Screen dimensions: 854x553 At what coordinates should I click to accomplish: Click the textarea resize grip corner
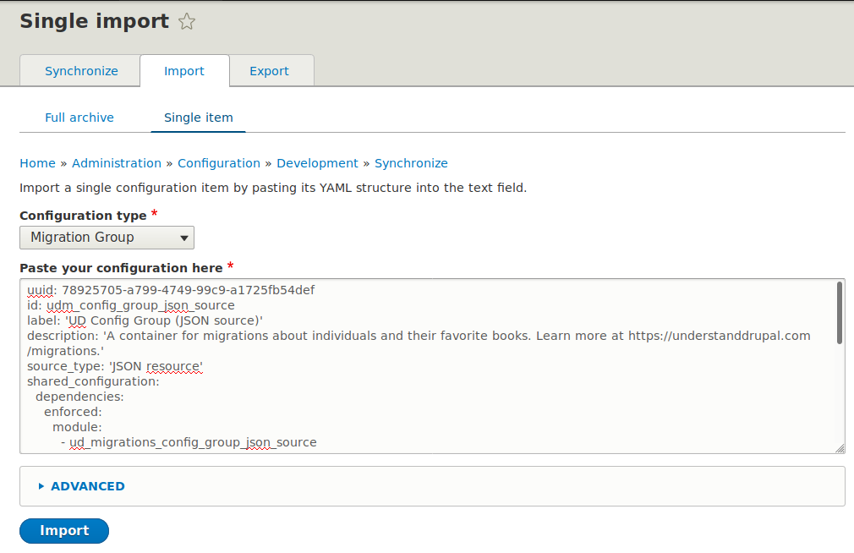coord(840,448)
